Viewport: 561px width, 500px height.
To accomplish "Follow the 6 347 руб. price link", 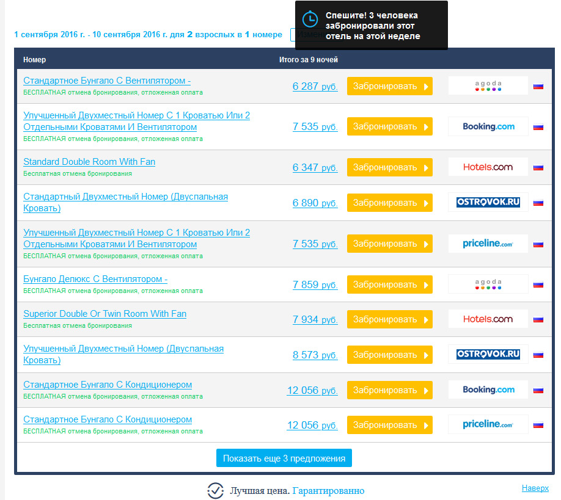I will [x=315, y=167].
